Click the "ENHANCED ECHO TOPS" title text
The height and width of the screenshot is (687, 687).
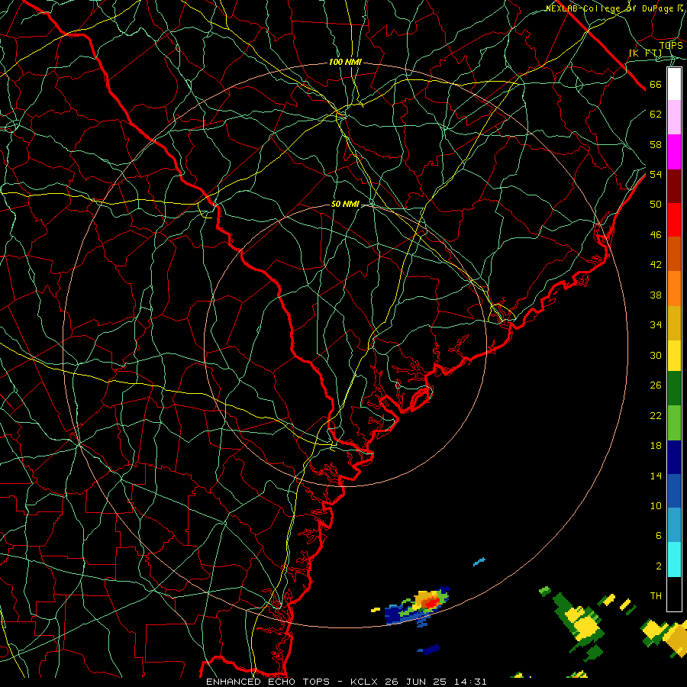268,682
